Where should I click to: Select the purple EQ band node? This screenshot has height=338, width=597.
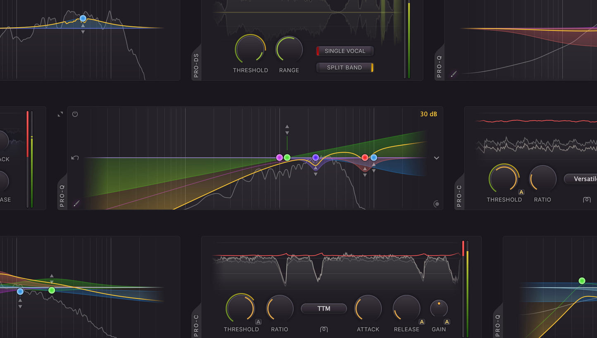[279, 157]
